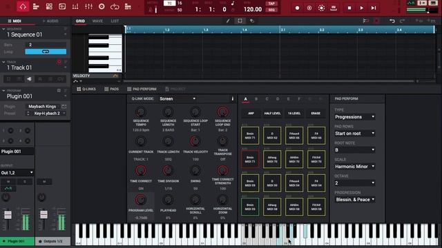Image resolution: width=442 pixels, height=248 pixels.
Task: Open the Q-Link Mode Screen dropdown
Action: click(177, 99)
